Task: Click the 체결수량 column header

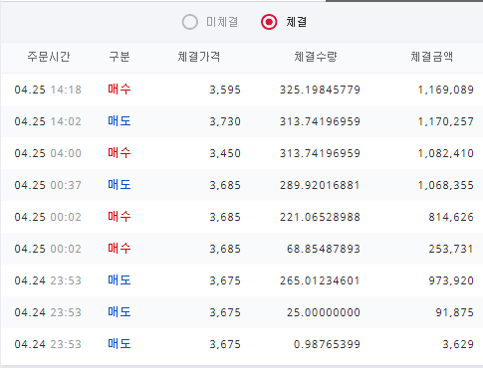Action: coord(316,57)
